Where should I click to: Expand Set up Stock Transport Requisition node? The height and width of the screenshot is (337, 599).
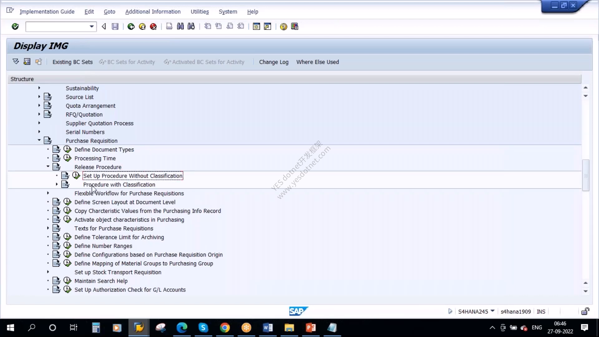(x=48, y=272)
